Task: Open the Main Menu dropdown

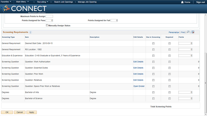Action: click(x=22, y=2)
